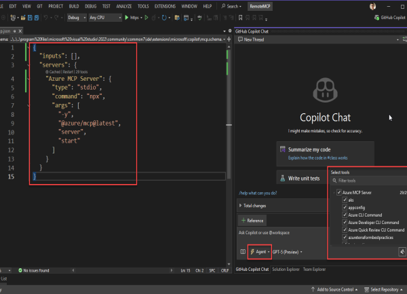Toggle bookmark with the bookmark icon
Screen dimensions: 407x294
(240, 18)
